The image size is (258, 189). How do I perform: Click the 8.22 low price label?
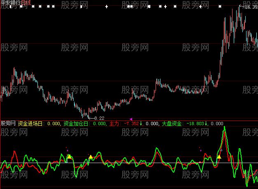coord(100,118)
